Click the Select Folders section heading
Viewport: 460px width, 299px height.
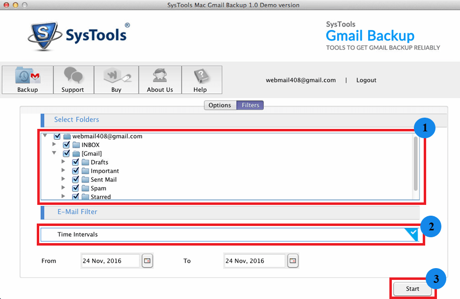coord(77,119)
